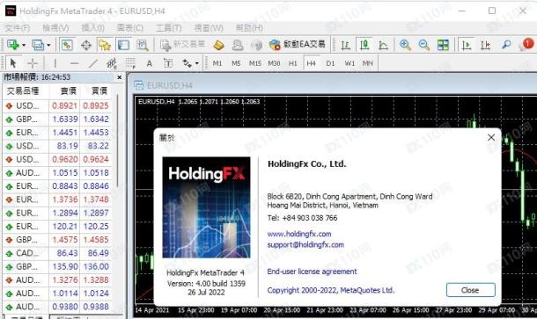Switch timeframe to H1

click(x=293, y=63)
